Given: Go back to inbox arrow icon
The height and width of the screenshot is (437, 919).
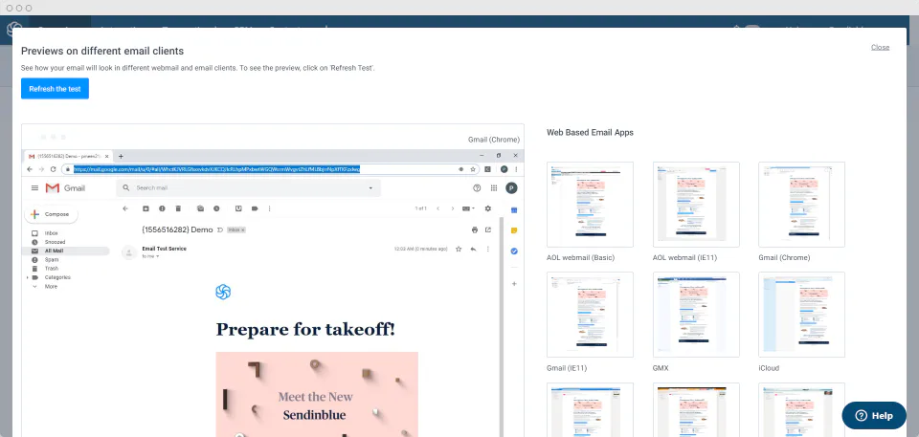Looking at the screenshot, I should click(124, 208).
